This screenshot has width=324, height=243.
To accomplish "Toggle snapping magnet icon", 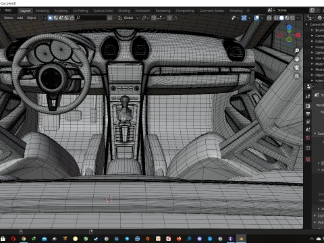I will click(x=154, y=18).
